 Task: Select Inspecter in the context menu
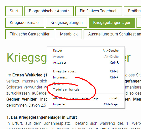[86, 104]
